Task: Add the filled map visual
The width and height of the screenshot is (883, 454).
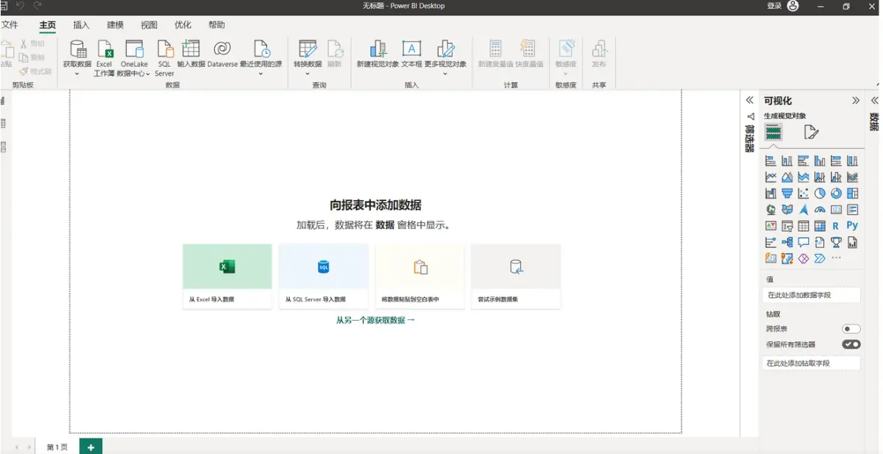Action: pyautogui.click(x=787, y=210)
